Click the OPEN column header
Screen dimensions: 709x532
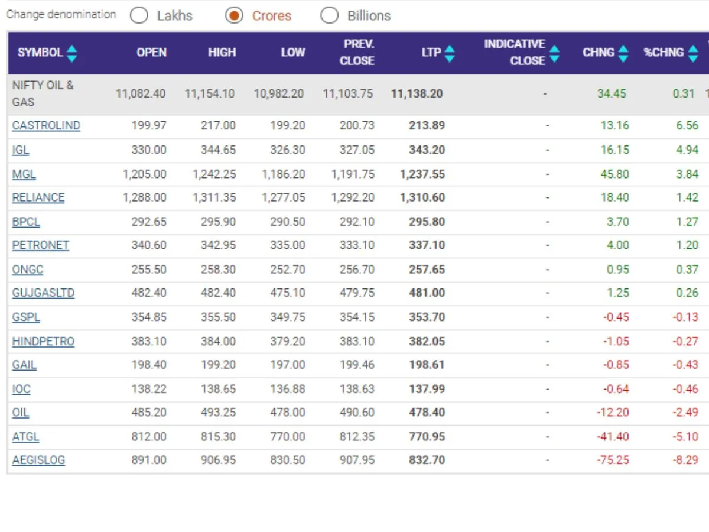pyautogui.click(x=151, y=53)
